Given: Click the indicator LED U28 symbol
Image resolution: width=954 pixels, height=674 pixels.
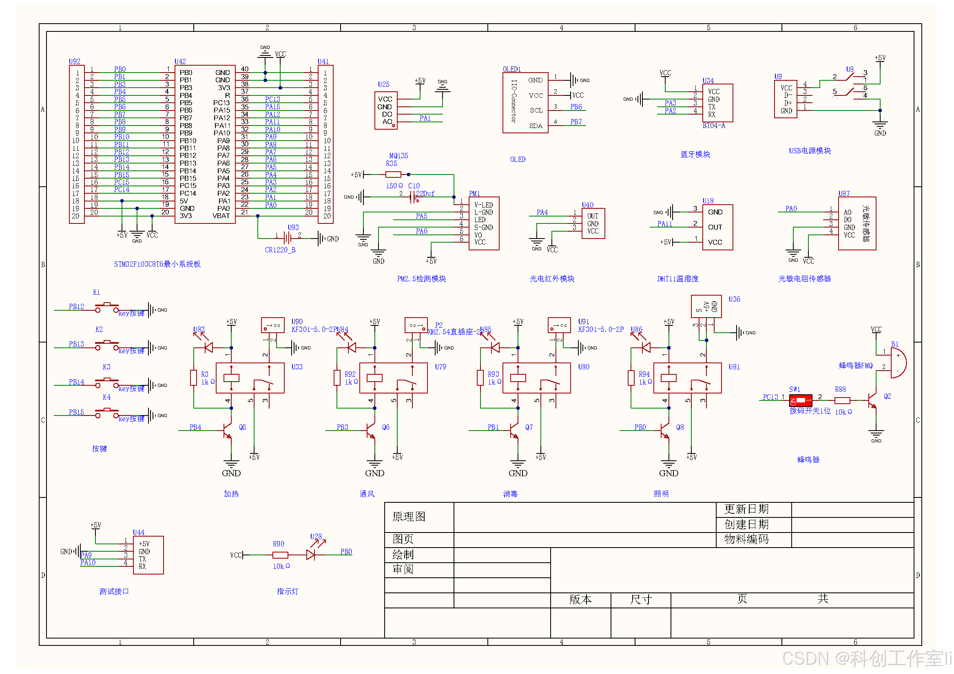Looking at the screenshot, I should tap(311, 555).
